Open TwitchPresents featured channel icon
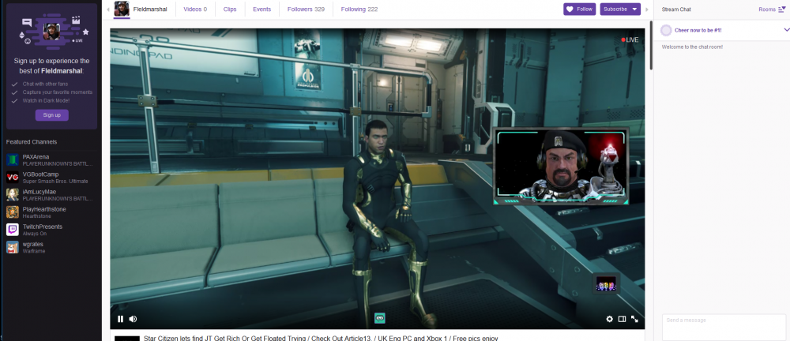Viewport: 790px width, 341px height. [x=13, y=230]
